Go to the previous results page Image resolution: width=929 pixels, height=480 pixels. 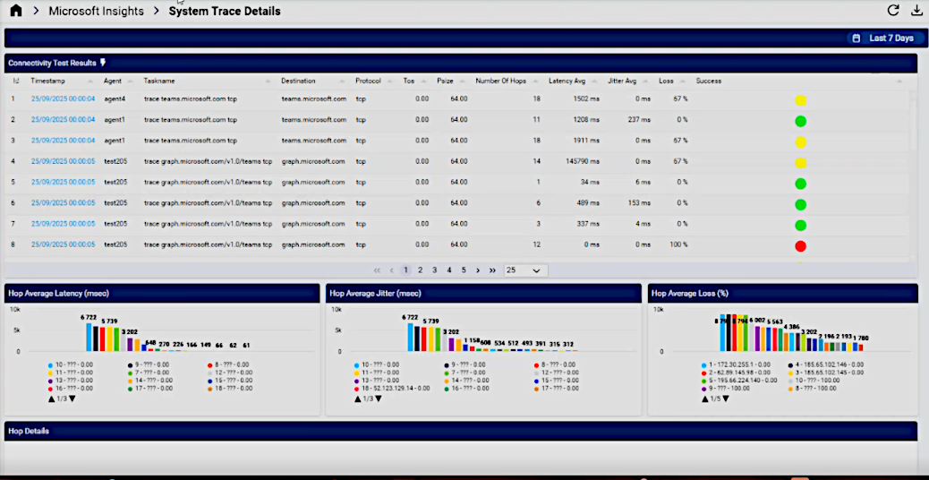pyautogui.click(x=392, y=270)
